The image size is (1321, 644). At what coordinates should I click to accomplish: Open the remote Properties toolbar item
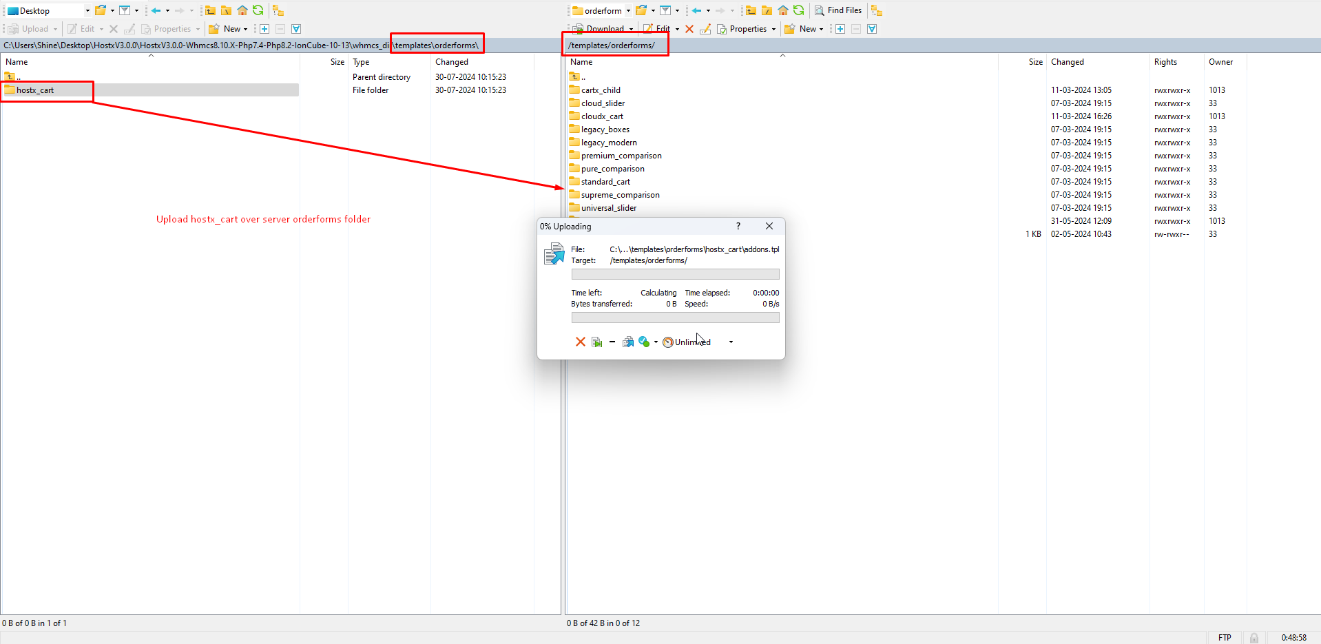[747, 29]
